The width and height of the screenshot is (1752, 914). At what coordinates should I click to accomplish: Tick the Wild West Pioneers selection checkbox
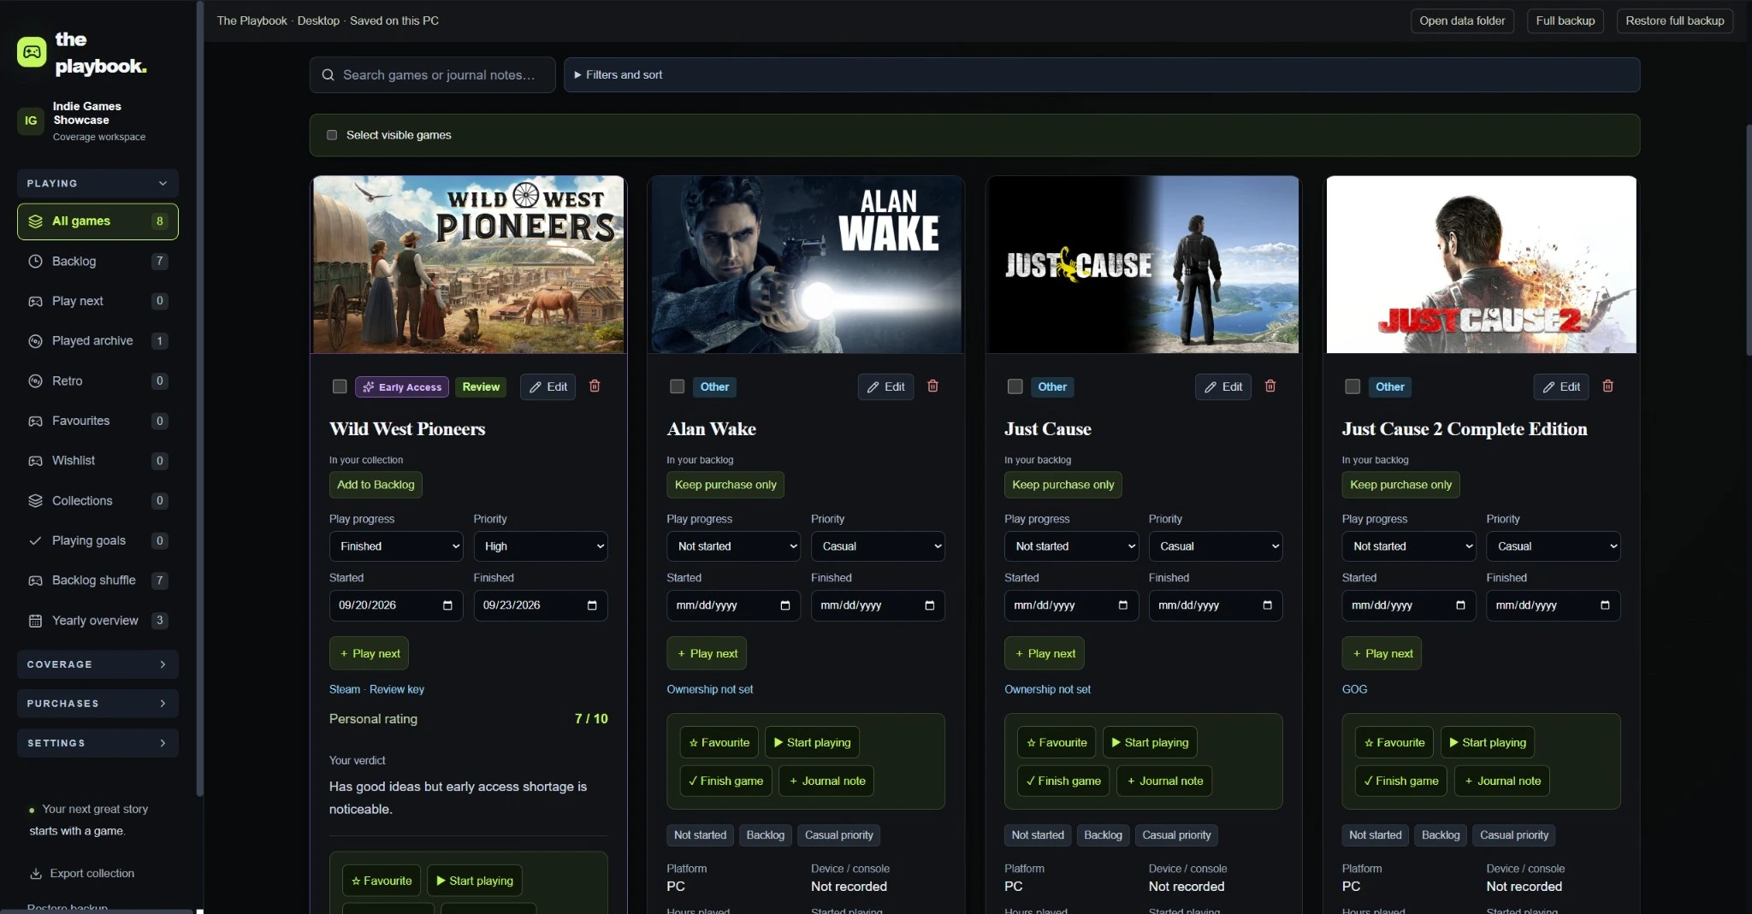[x=340, y=386]
